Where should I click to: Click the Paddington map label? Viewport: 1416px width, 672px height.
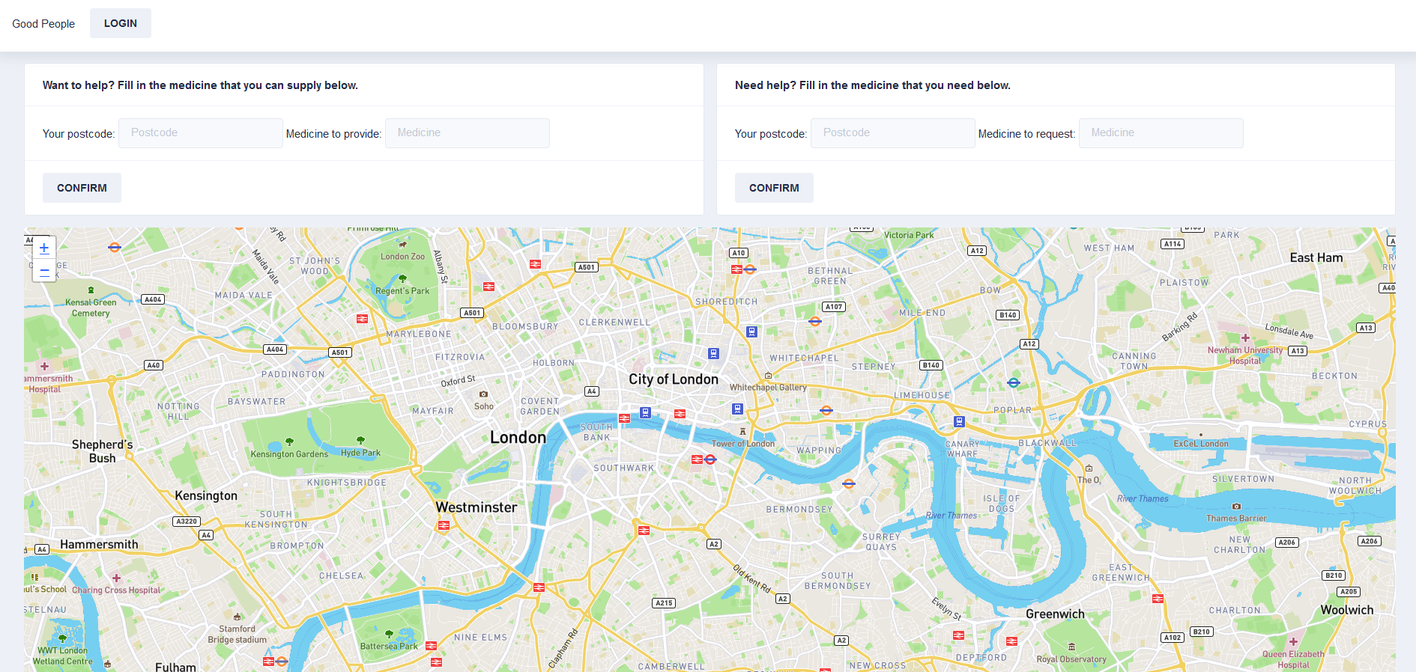click(x=293, y=374)
